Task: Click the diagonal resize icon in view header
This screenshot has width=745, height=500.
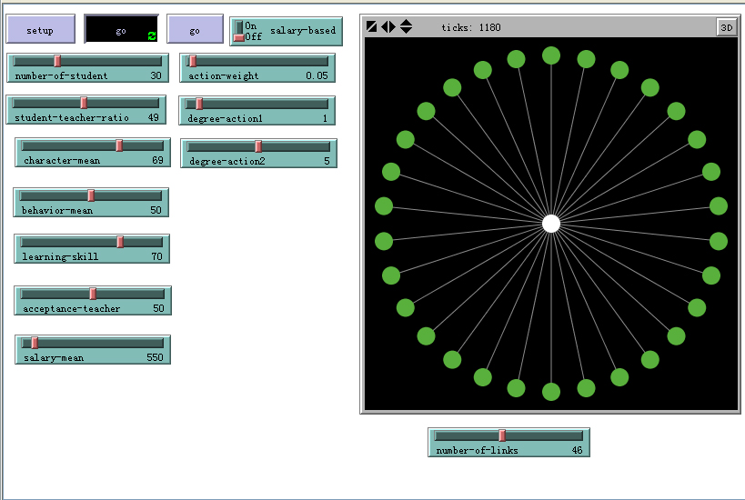Action: [371, 27]
